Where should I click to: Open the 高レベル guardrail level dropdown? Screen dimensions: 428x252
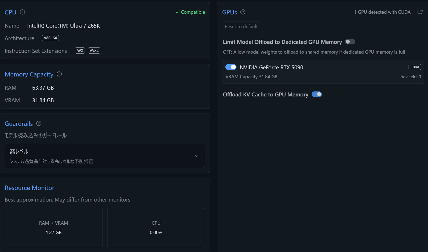click(105, 156)
